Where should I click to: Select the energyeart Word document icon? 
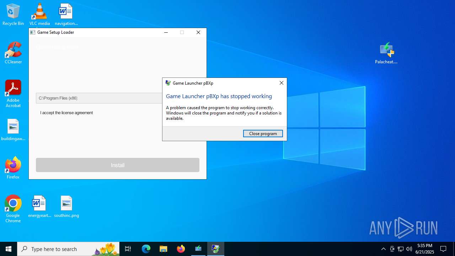[39, 207]
